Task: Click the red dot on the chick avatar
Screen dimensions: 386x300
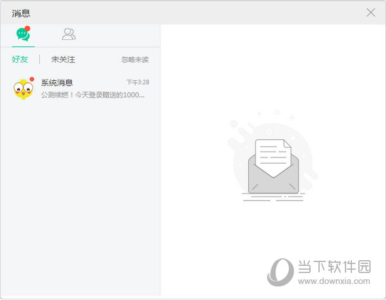Action: [32, 80]
